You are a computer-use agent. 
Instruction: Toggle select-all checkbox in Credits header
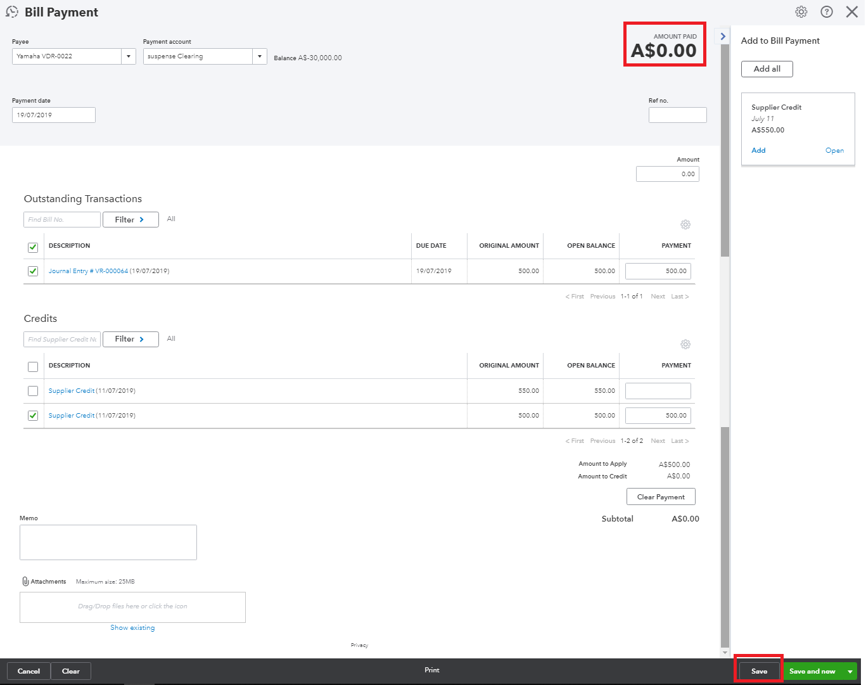click(33, 367)
